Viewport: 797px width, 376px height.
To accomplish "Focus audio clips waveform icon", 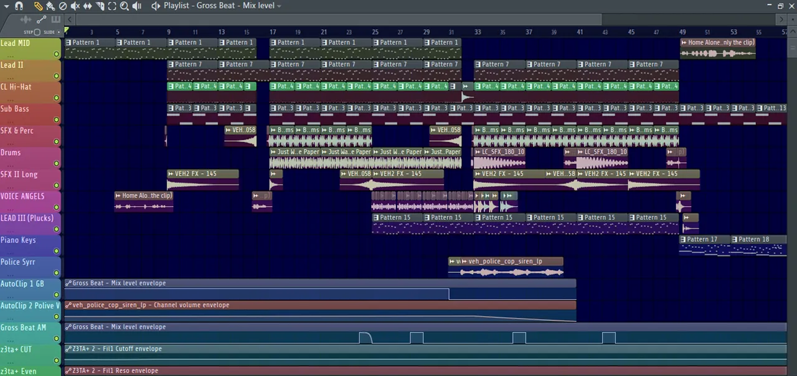I will click(27, 19).
